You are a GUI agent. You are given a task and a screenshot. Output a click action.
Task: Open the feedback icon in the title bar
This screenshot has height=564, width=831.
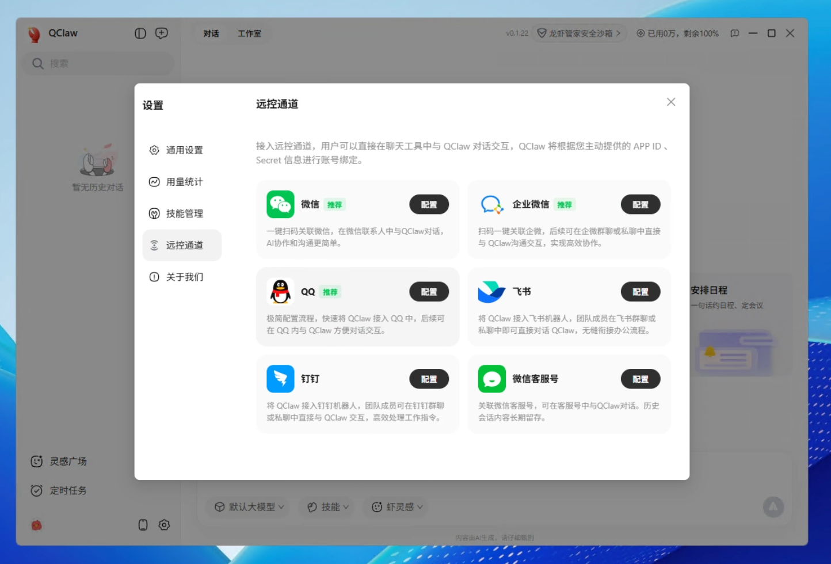pos(734,33)
